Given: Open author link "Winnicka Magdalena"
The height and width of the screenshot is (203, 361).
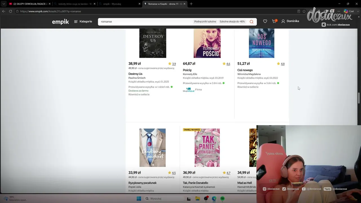Looking at the screenshot, I should (249, 74).
